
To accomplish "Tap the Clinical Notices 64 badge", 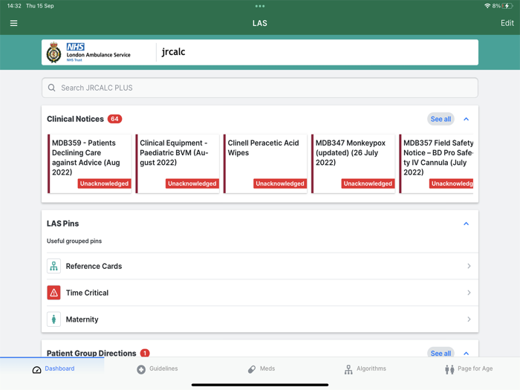I will (x=114, y=119).
